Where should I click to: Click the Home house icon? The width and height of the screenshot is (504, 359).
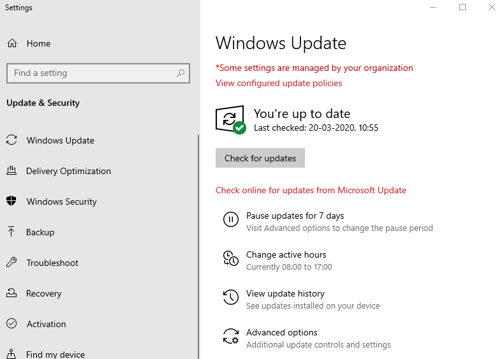[x=12, y=43]
